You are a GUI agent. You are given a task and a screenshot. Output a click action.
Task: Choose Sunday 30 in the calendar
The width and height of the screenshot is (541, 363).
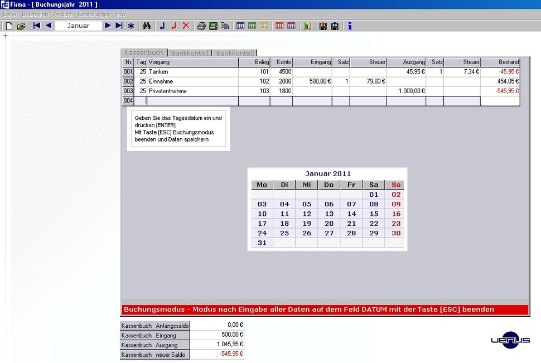[x=396, y=233]
